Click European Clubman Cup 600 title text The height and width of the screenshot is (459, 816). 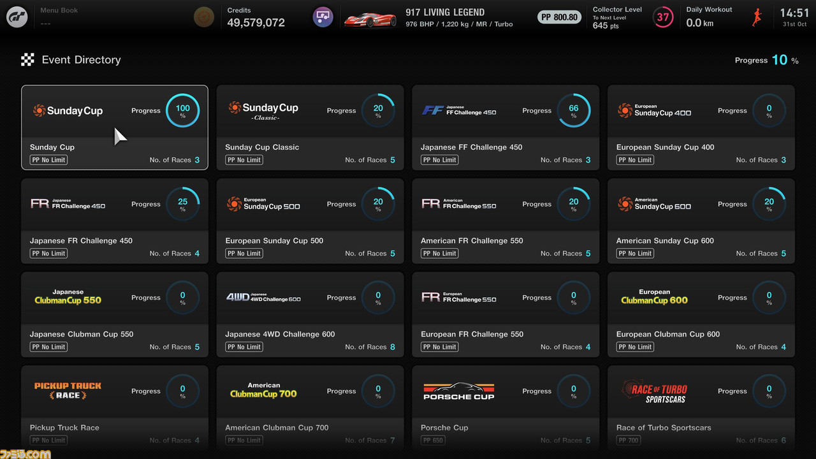(668, 334)
